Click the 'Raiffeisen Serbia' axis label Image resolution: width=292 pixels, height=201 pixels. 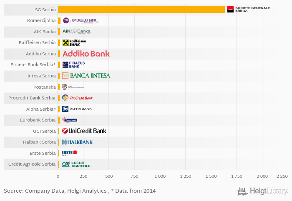pyautogui.click(x=37, y=42)
